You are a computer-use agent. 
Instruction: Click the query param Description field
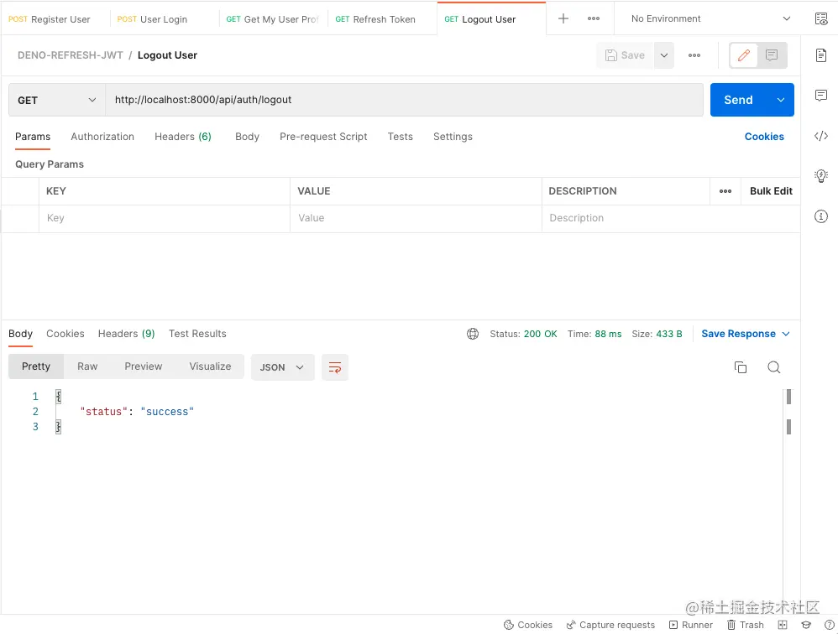click(671, 218)
